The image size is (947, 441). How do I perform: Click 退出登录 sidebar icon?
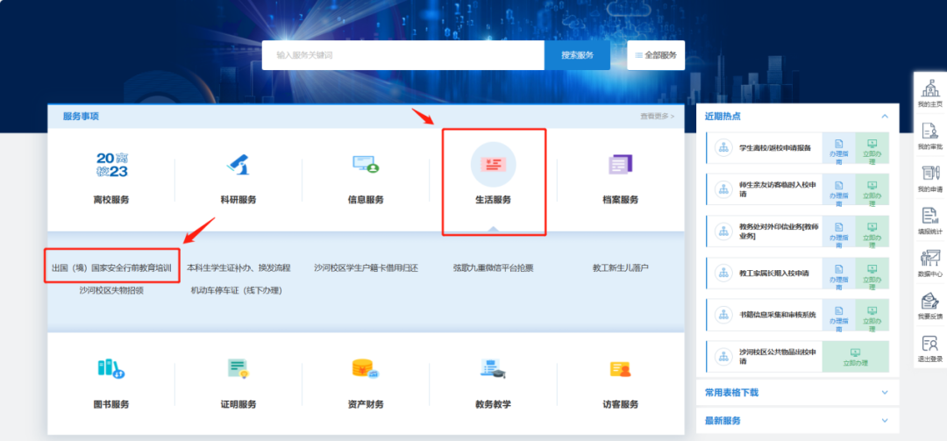(x=929, y=347)
